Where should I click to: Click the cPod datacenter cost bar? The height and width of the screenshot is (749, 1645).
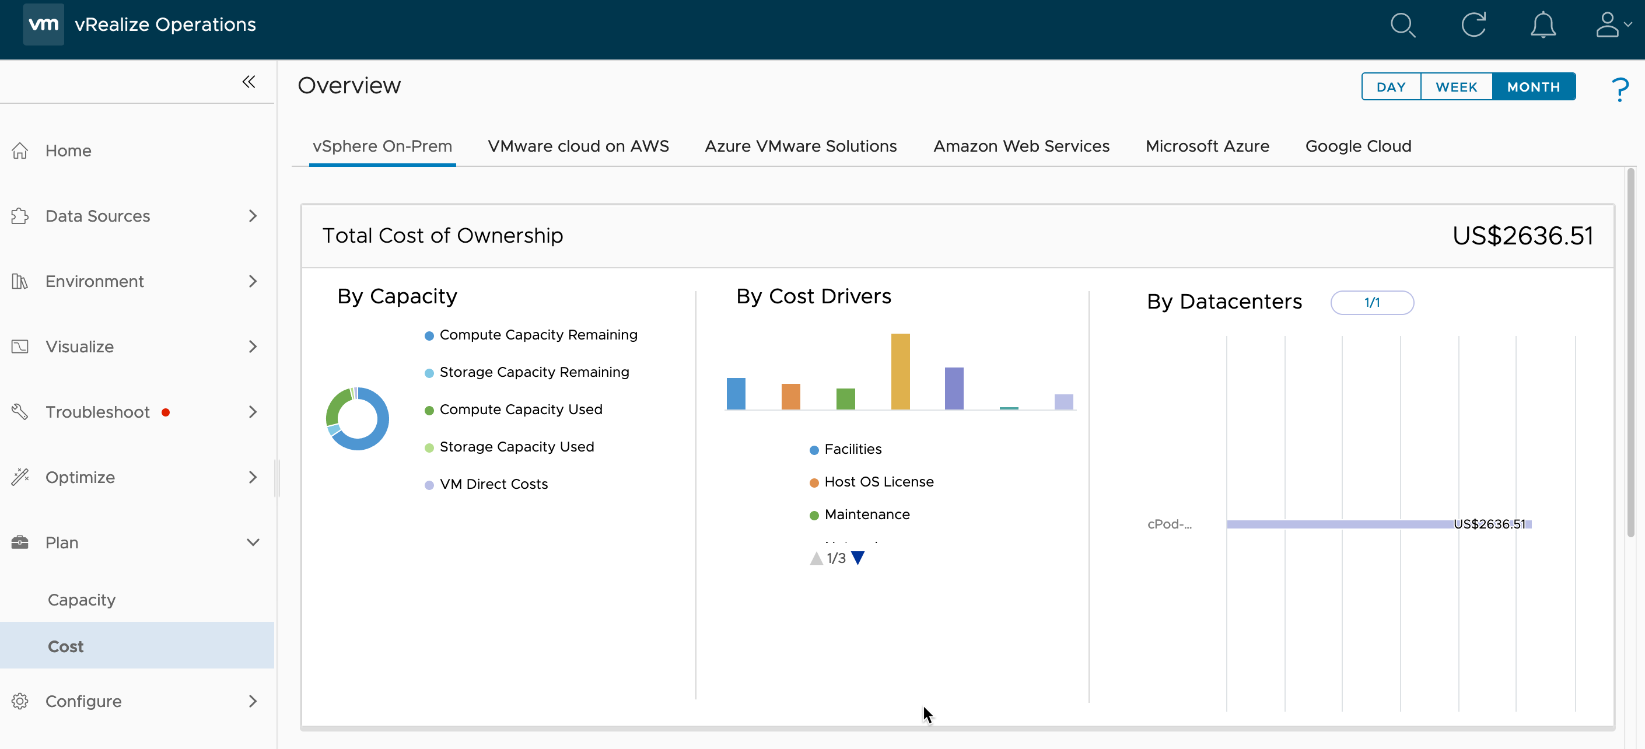point(1379,524)
